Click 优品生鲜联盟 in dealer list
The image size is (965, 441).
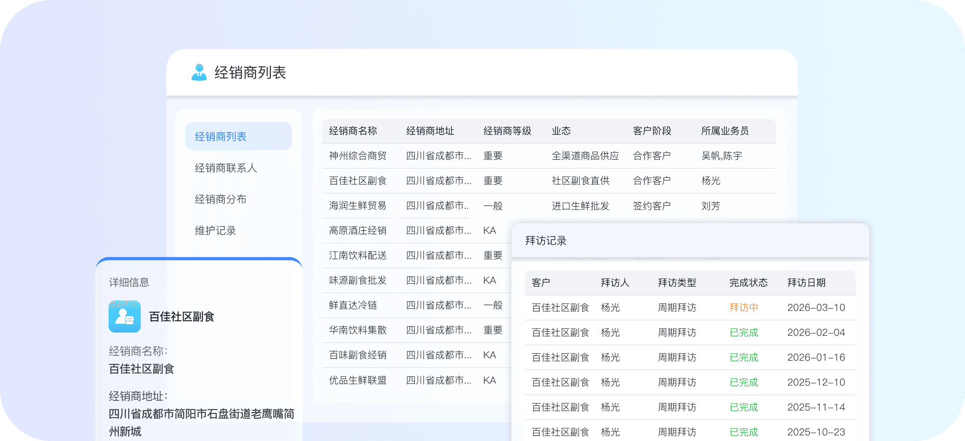(x=357, y=380)
